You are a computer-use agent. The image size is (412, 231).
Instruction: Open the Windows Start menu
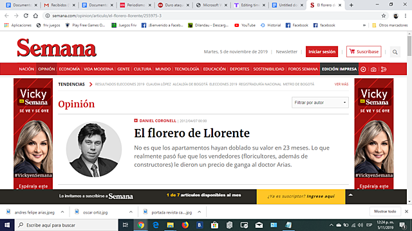(7, 225)
